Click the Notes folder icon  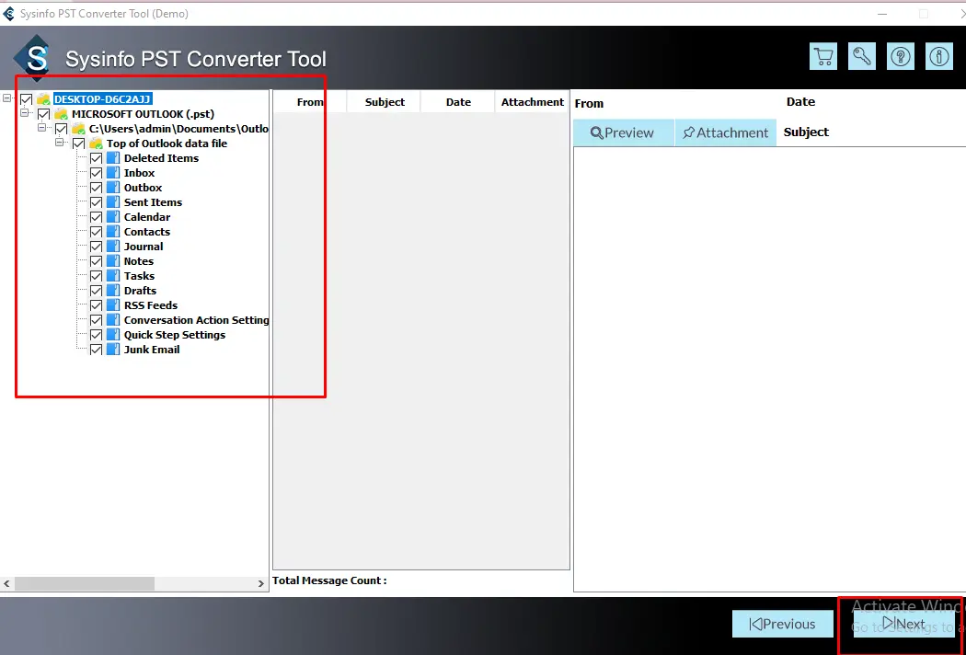[113, 261]
